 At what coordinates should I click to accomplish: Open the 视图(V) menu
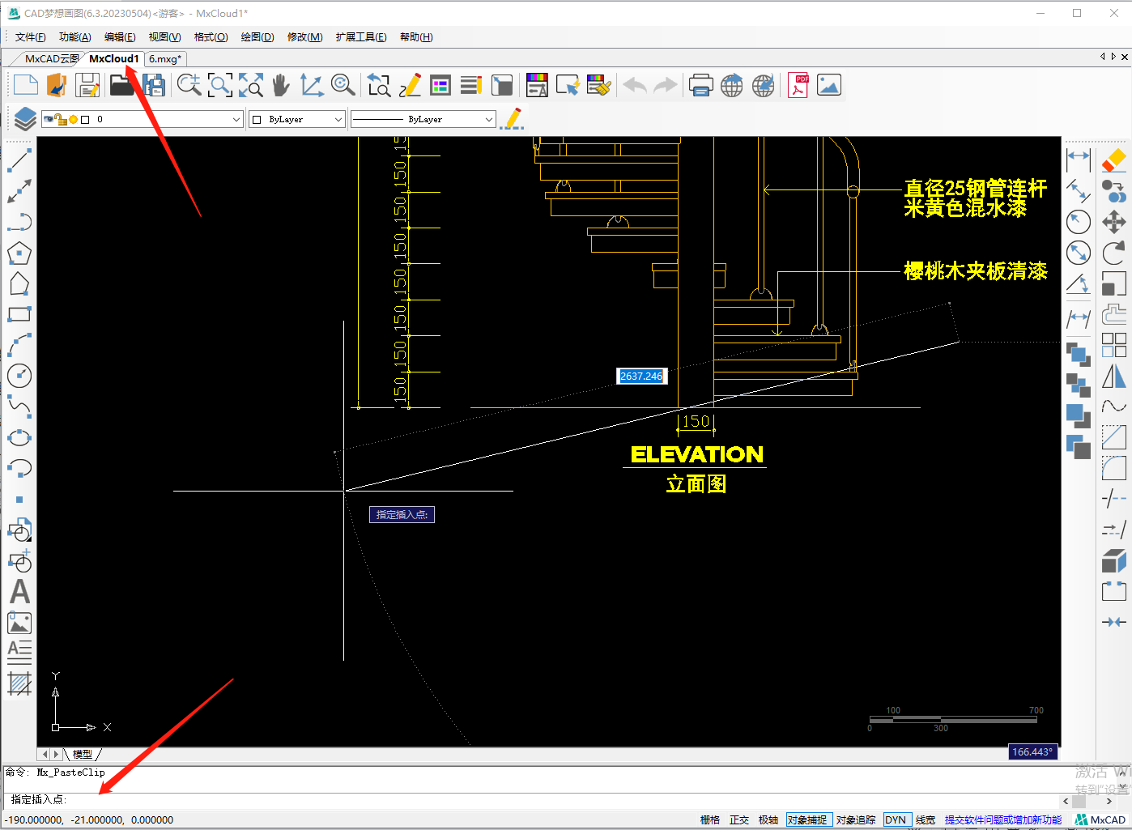point(164,37)
